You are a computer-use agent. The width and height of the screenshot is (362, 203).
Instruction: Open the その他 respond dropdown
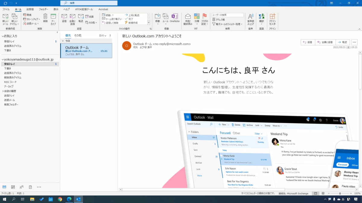91,23
